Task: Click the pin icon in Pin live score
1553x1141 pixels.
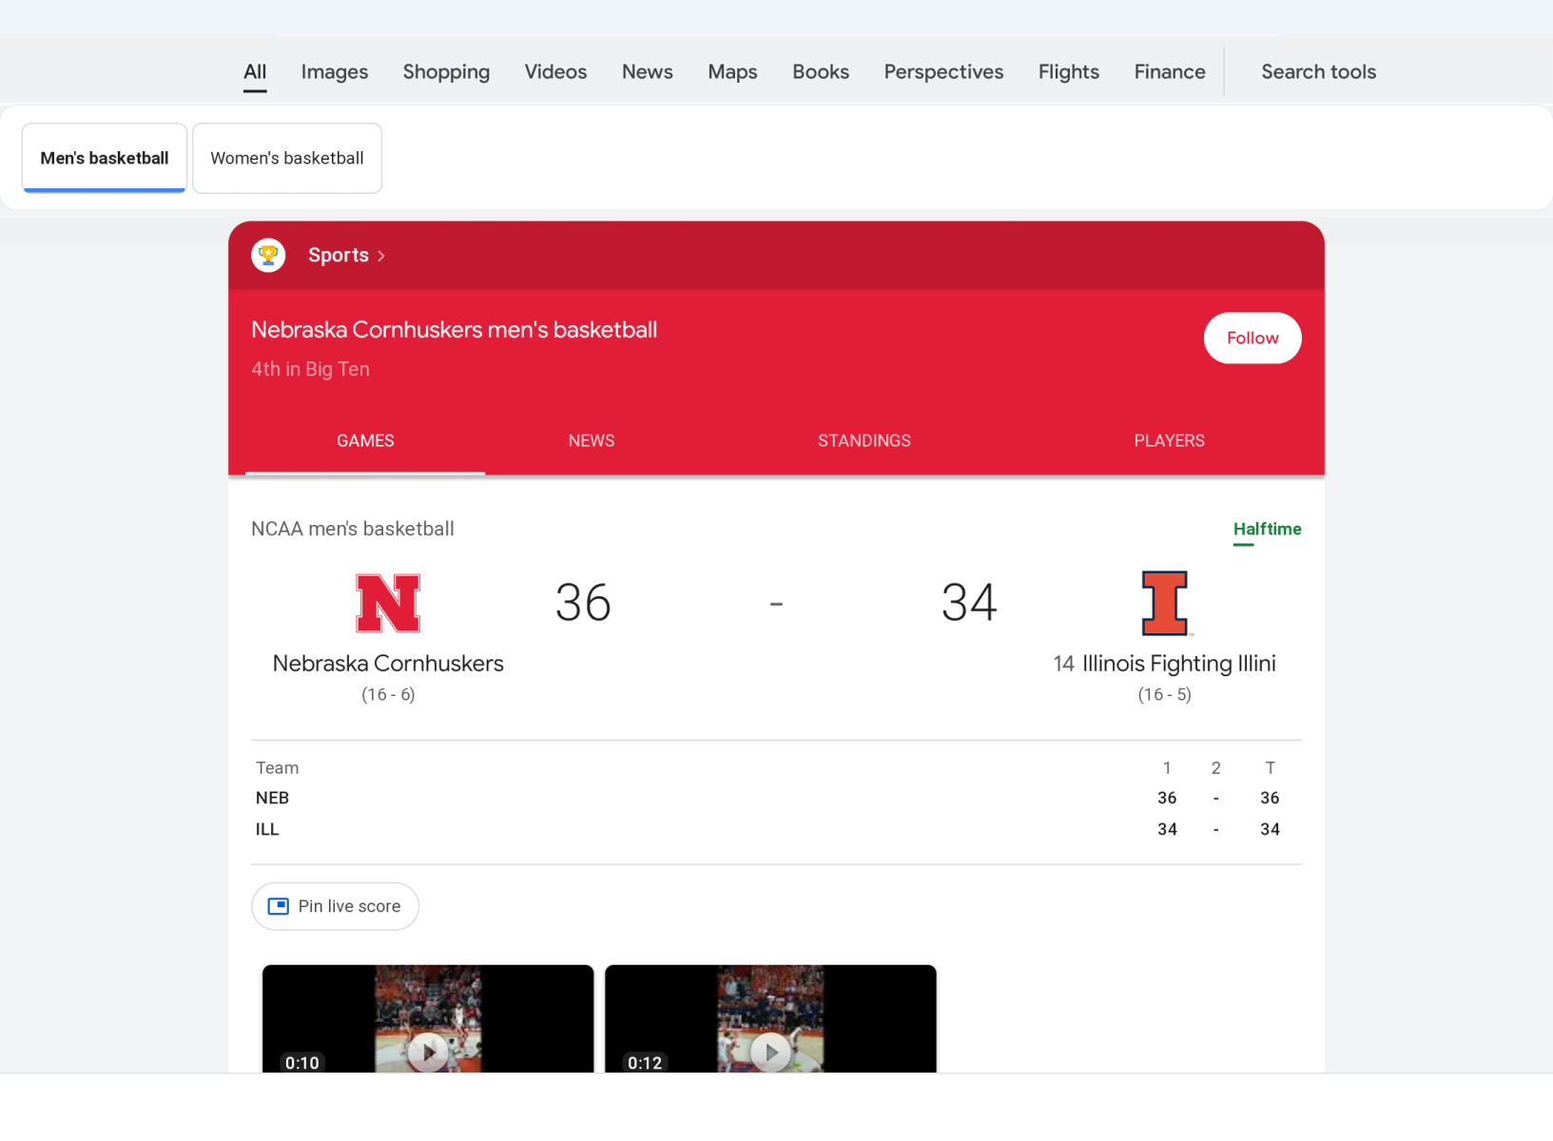Action: coord(278,906)
